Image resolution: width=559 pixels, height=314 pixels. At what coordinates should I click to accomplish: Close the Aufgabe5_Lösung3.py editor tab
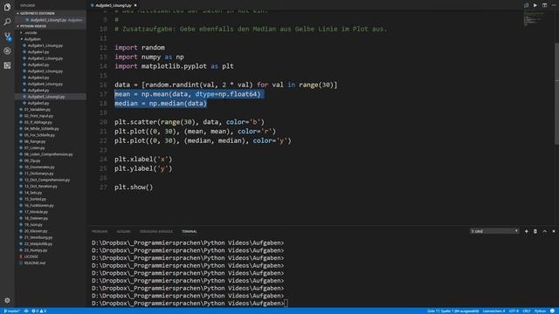click(x=135, y=5)
